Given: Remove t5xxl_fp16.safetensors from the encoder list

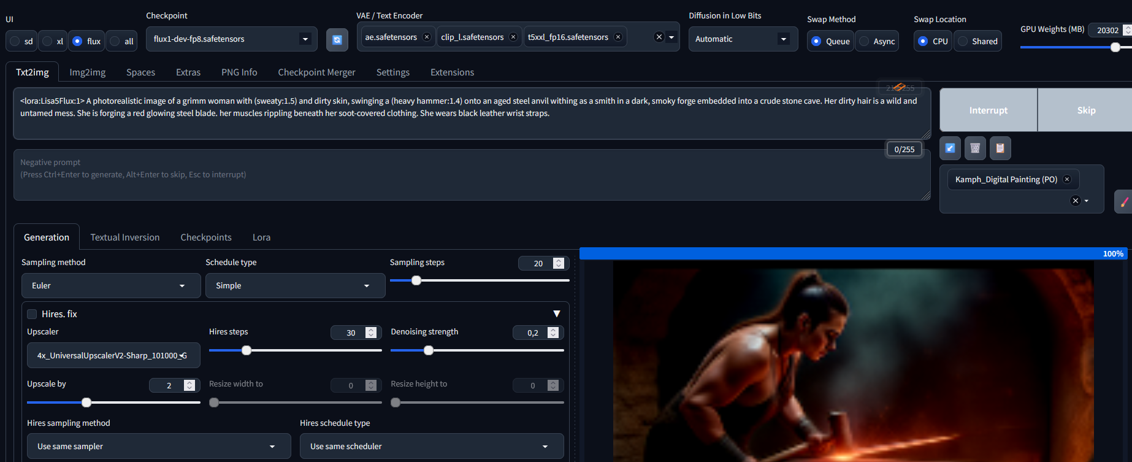Looking at the screenshot, I should tap(618, 37).
